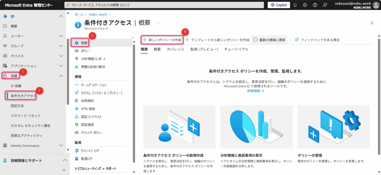Click the 詳細情報とサポート person icon
The width and height of the screenshot is (381, 175).
pos(4,161)
